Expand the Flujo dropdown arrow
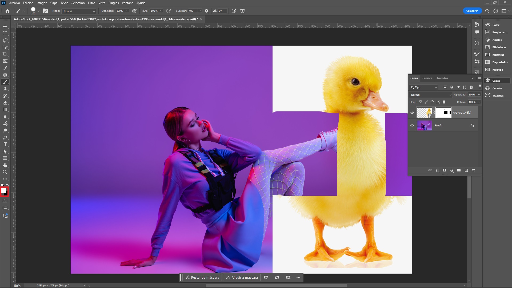The width and height of the screenshot is (512, 288). (x=161, y=11)
